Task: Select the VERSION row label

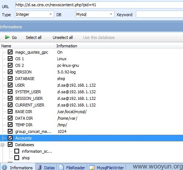Action: click(x=23, y=72)
